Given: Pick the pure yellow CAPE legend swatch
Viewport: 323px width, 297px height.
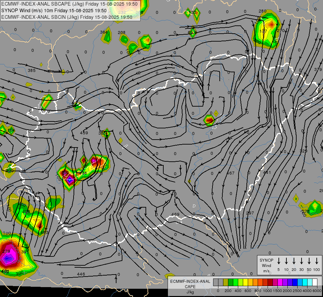Looking at the screenshot, I should tap(245, 282).
